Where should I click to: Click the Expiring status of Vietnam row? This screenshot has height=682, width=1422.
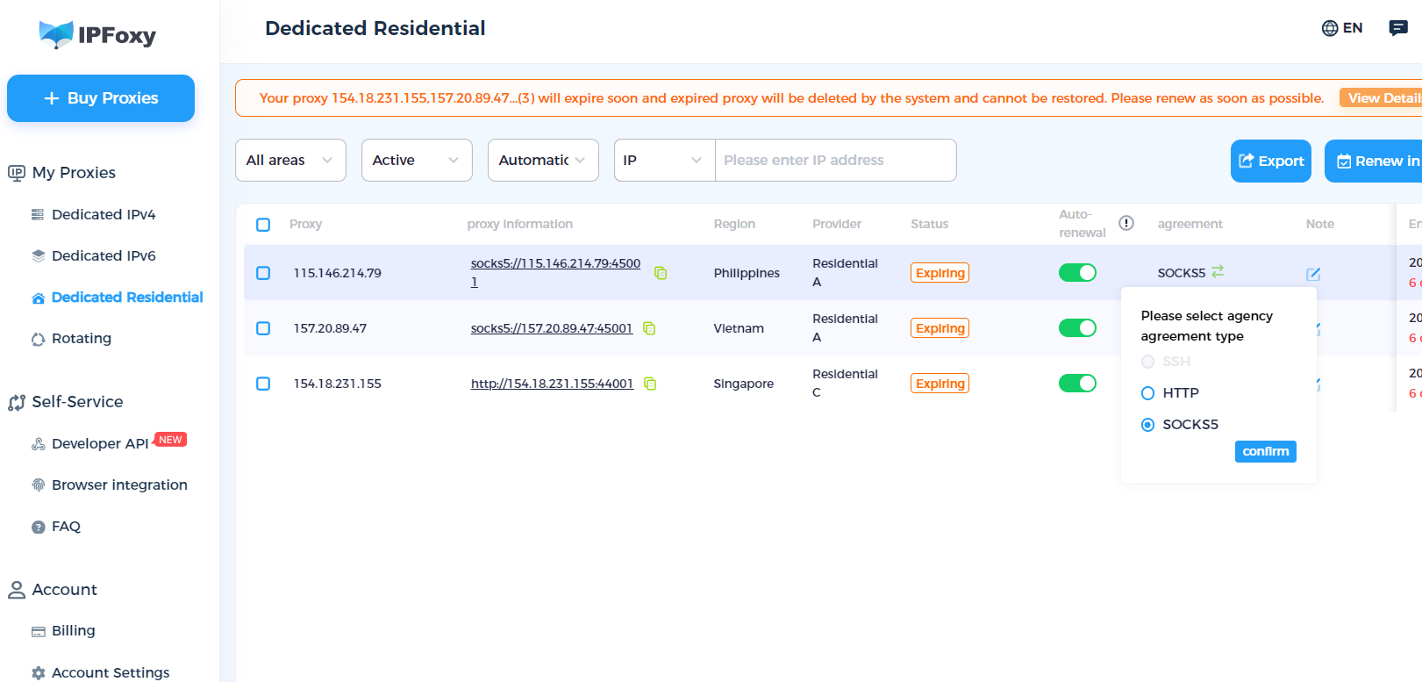click(x=940, y=328)
